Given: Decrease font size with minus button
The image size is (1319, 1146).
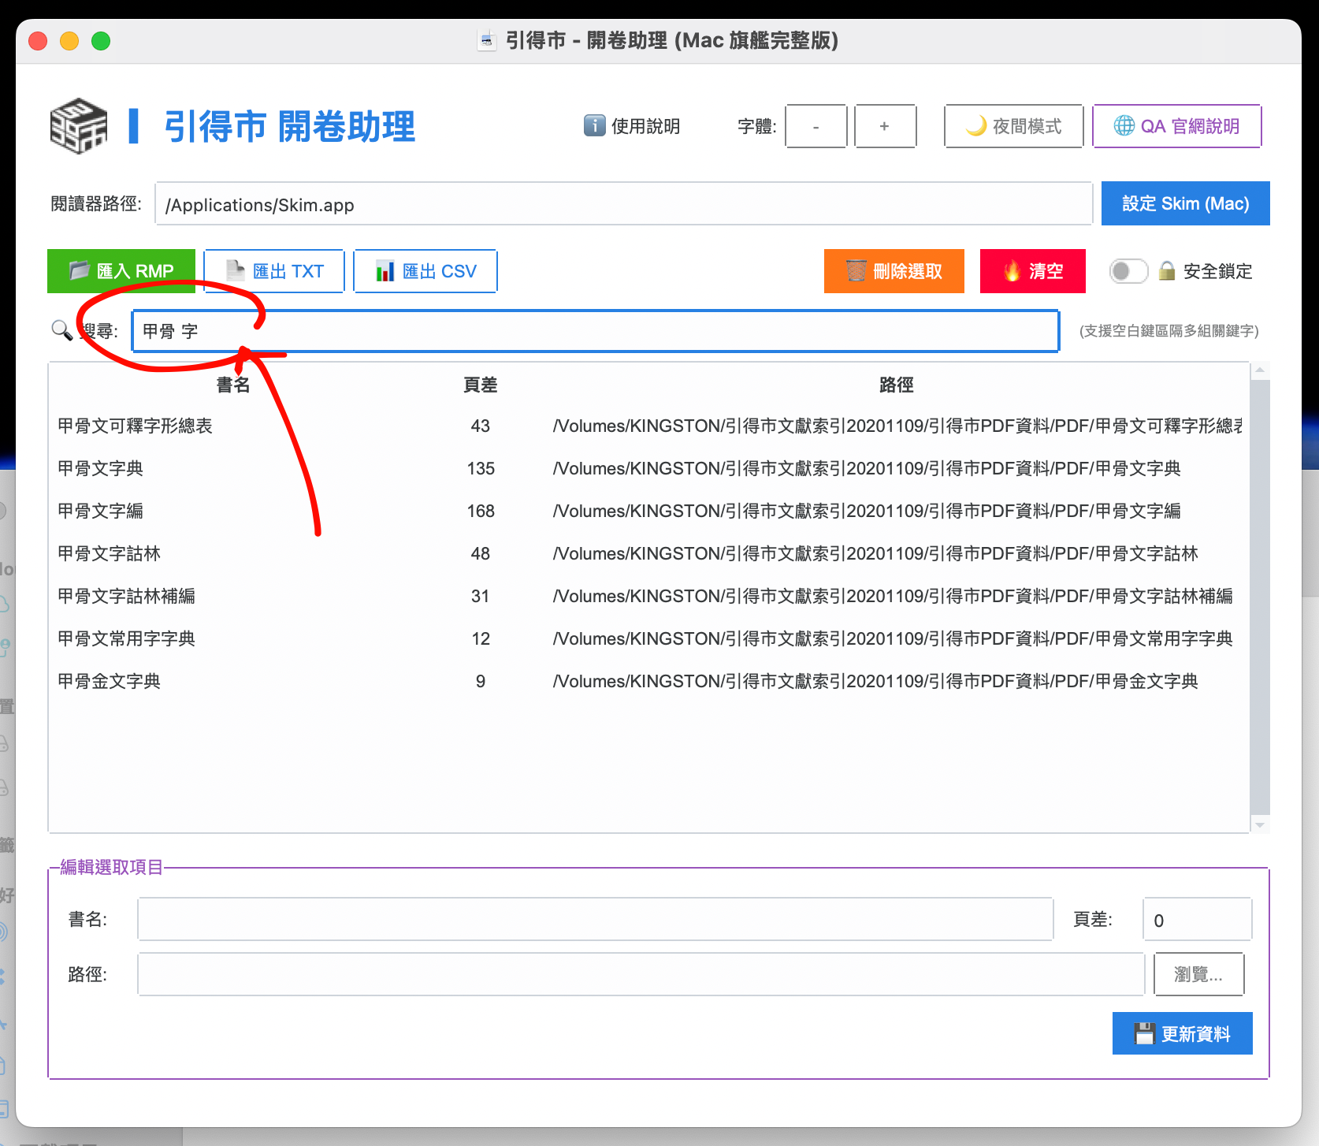Looking at the screenshot, I should [x=816, y=126].
